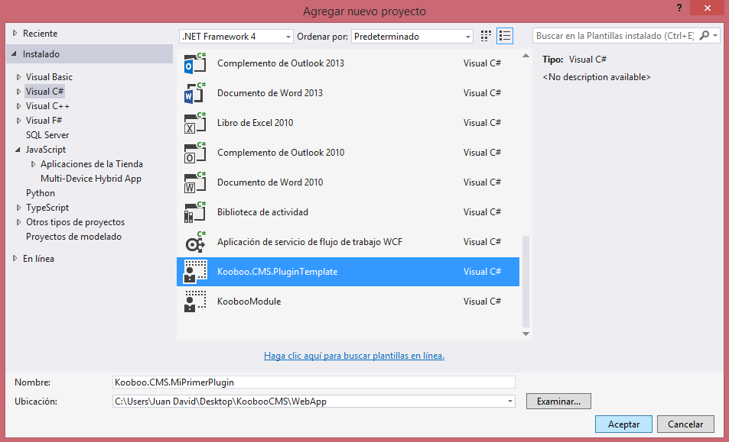Expand the TypeScript node
This screenshot has width=729, height=442.
18,208
